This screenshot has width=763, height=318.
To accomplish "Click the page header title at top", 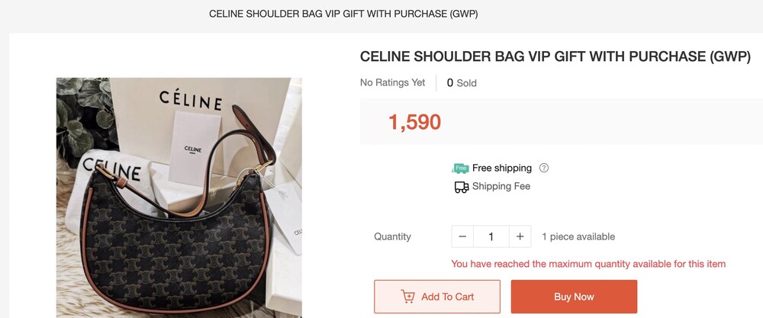I will coord(343,14).
